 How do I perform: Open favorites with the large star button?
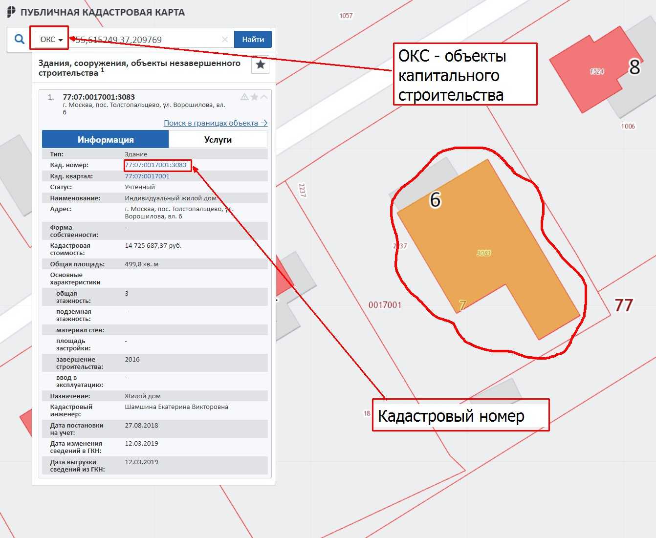[x=261, y=65]
